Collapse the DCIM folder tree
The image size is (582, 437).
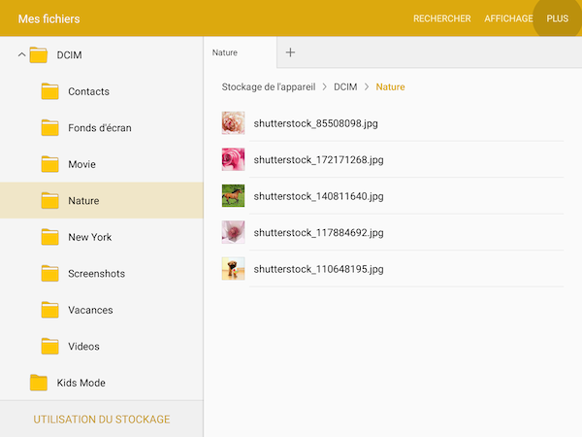[x=22, y=55]
